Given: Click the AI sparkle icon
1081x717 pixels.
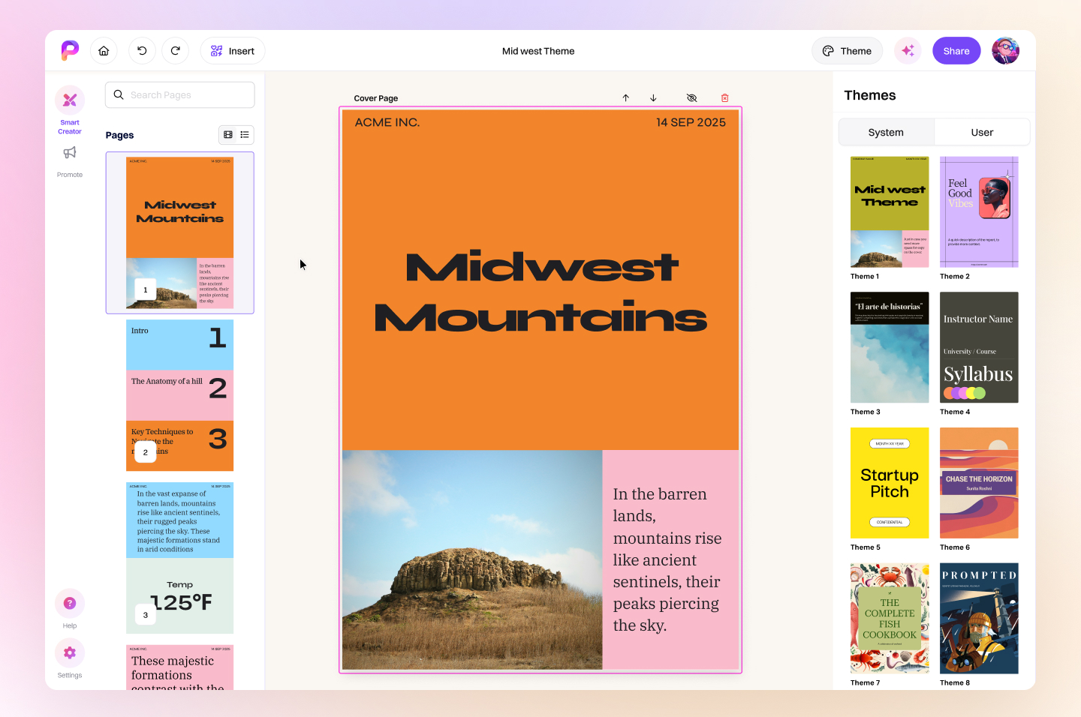Looking at the screenshot, I should (908, 50).
